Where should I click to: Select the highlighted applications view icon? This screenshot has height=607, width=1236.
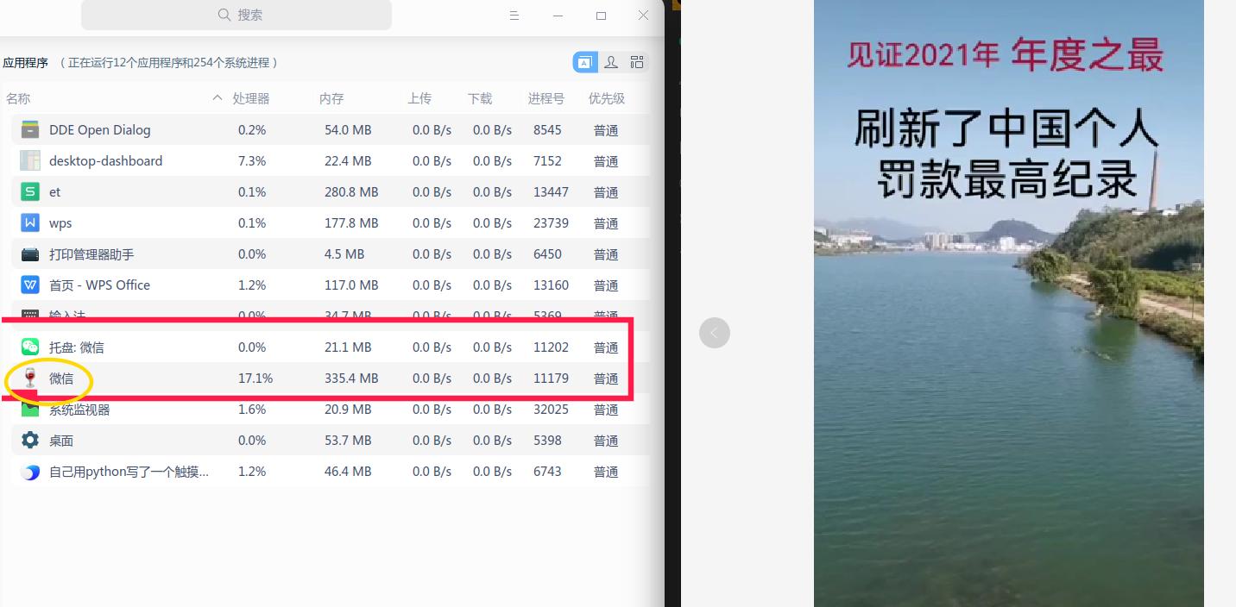click(x=585, y=62)
